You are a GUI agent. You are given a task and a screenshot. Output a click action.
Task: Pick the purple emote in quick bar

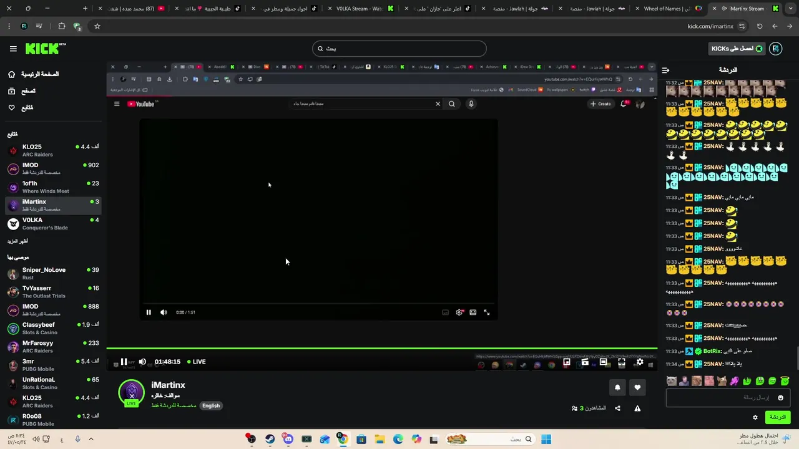pos(735,381)
